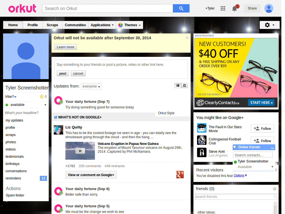Open the Recent visitors Options menu
285x214 pixels.
240,176
